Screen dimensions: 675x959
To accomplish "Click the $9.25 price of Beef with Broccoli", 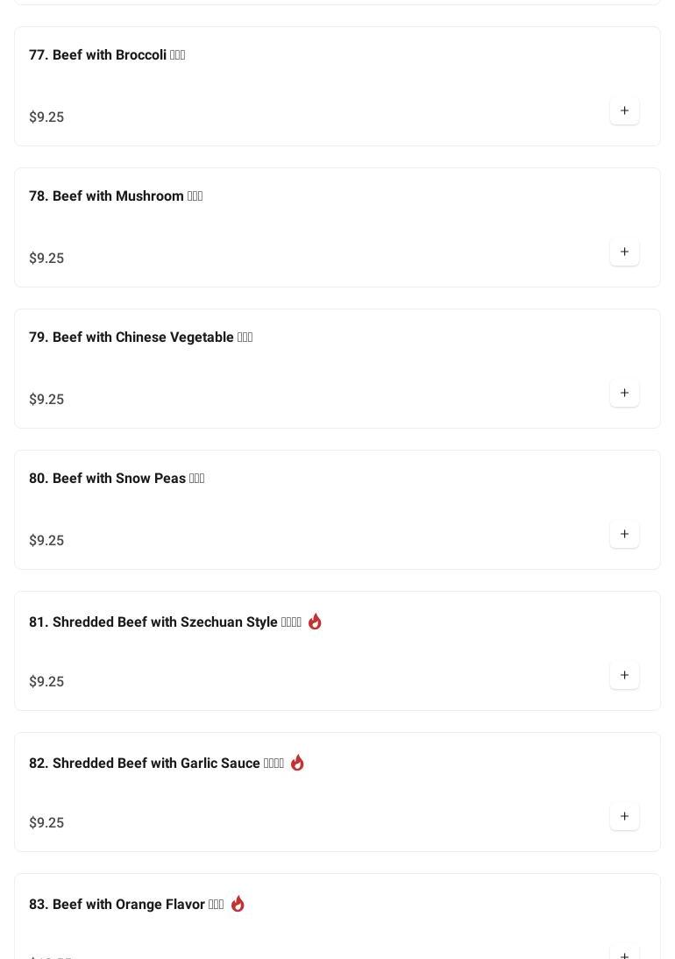I will (x=46, y=117).
